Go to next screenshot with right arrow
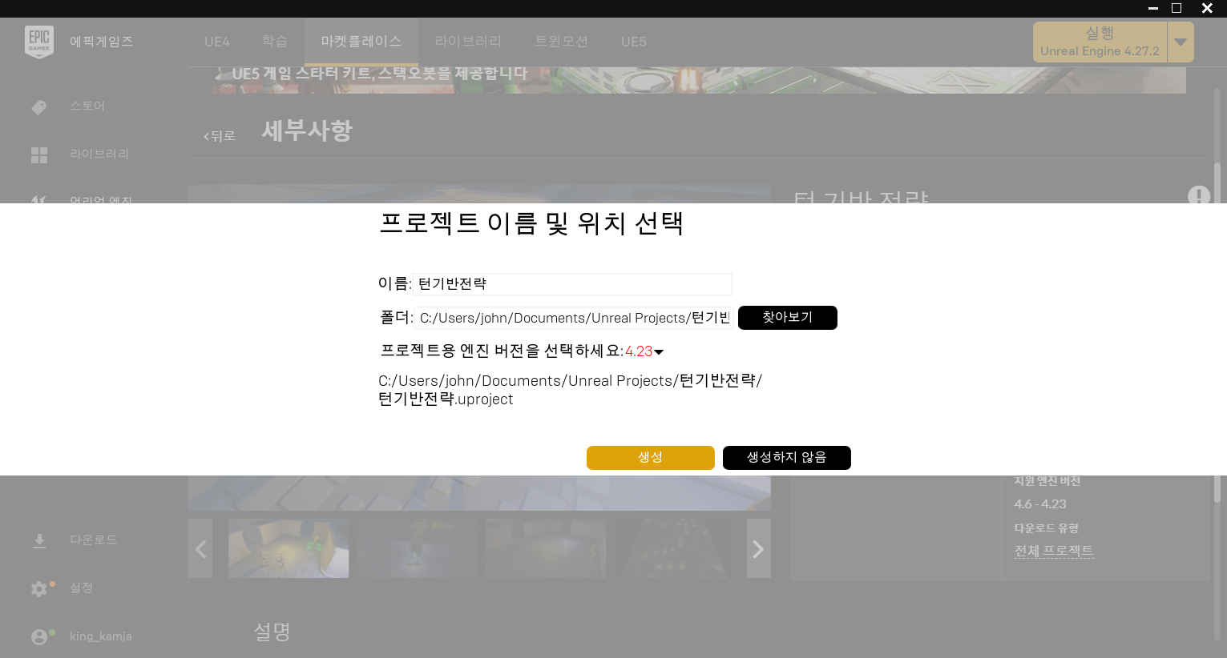The image size is (1227, 658). click(758, 548)
